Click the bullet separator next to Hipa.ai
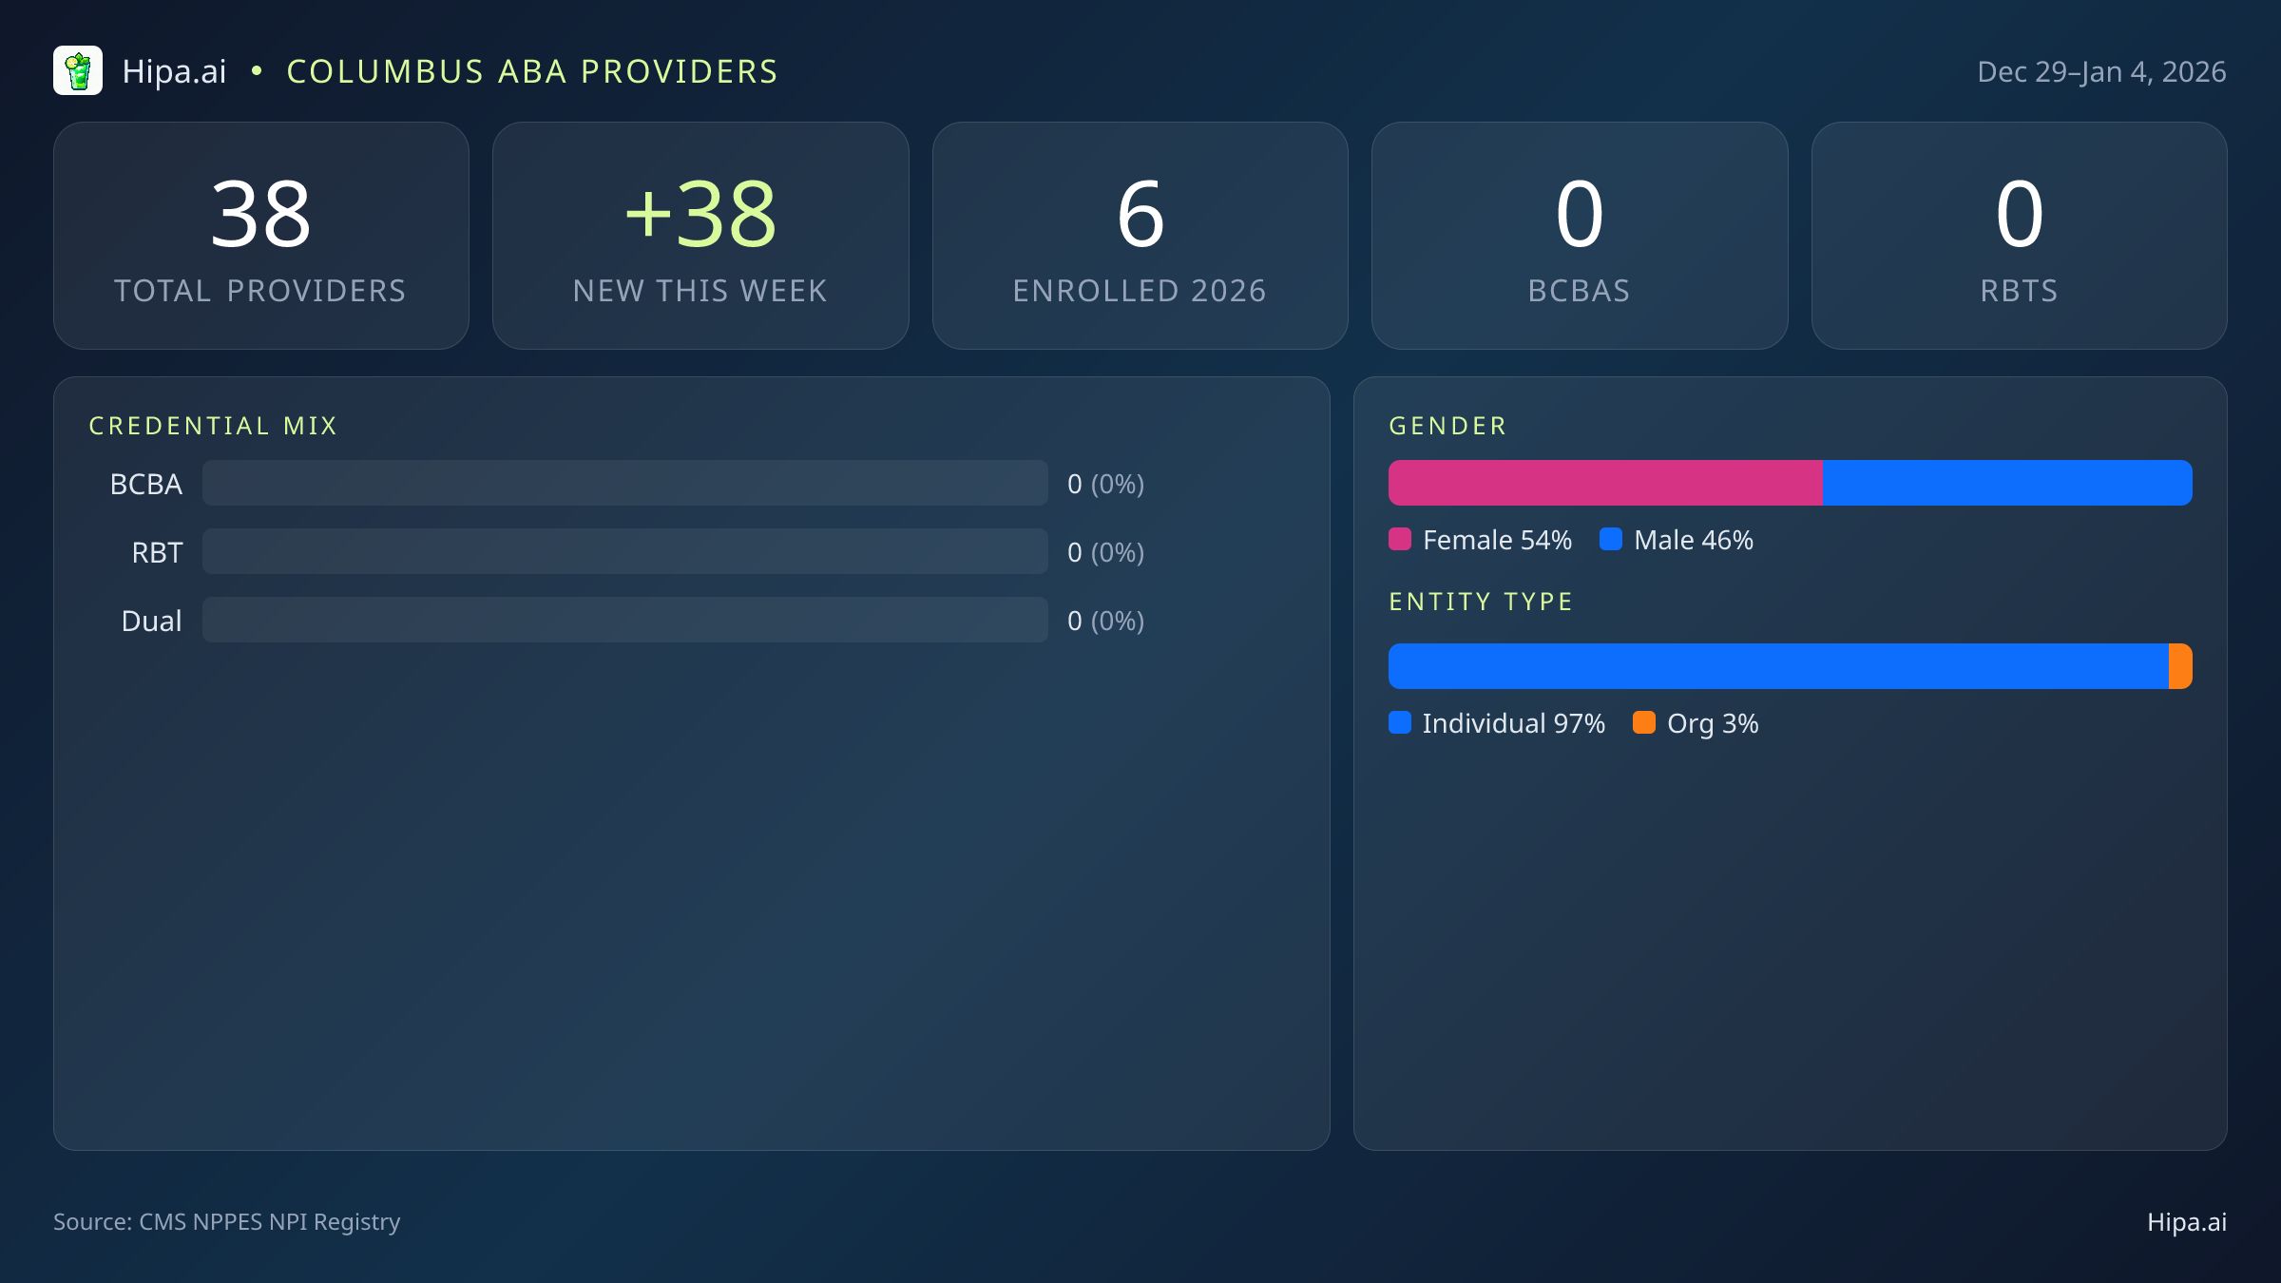The width and height of the screenshot is (2281, 1283). 255,70
